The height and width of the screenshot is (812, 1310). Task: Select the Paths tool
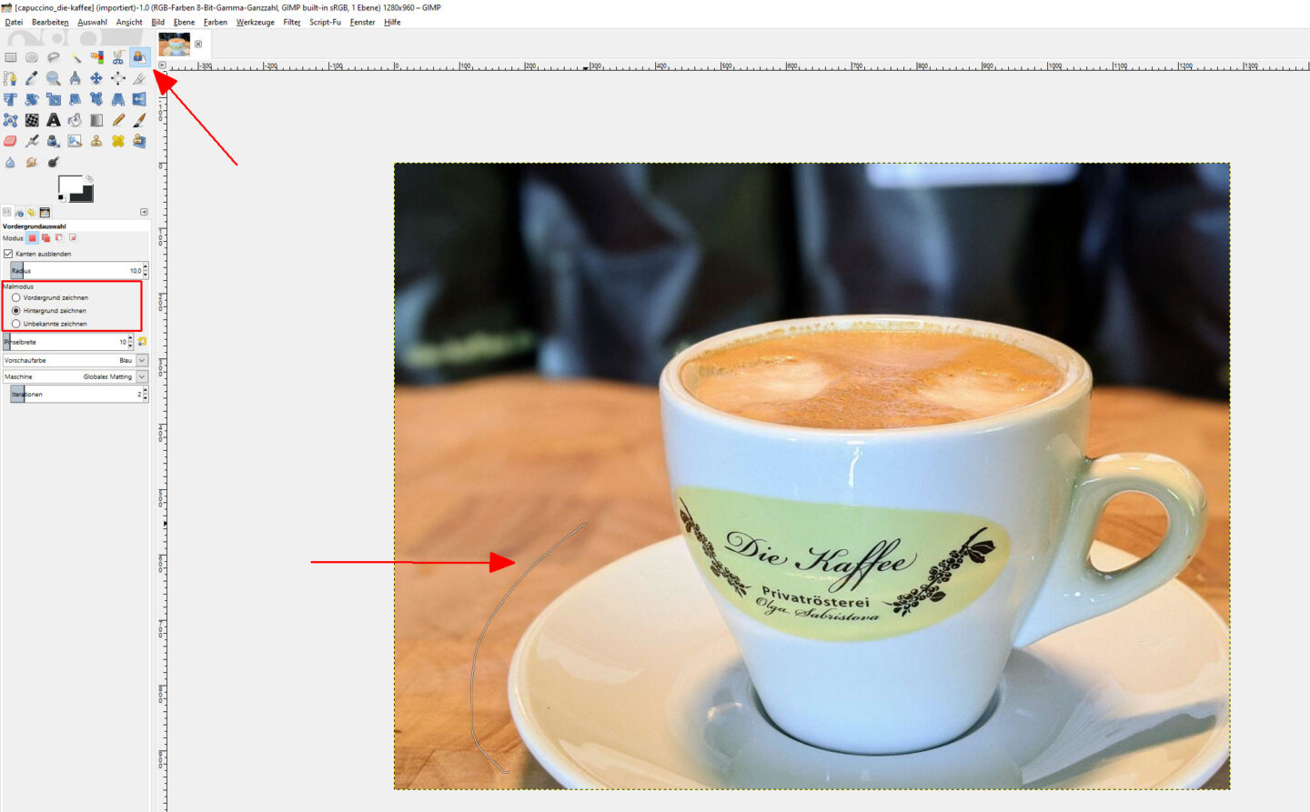pos(10,78)
